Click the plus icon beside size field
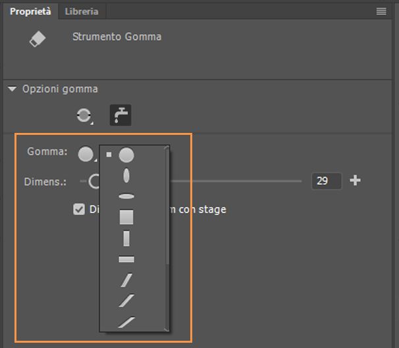Image resolution: width=399 pixels, height=348 pixels. click(355, 180)
